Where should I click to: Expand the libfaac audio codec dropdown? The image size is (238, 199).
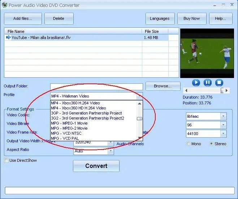click(223, 116)
